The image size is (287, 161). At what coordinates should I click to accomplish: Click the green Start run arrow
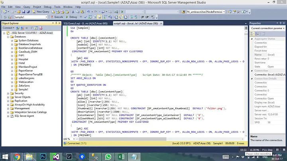(122, 12)
